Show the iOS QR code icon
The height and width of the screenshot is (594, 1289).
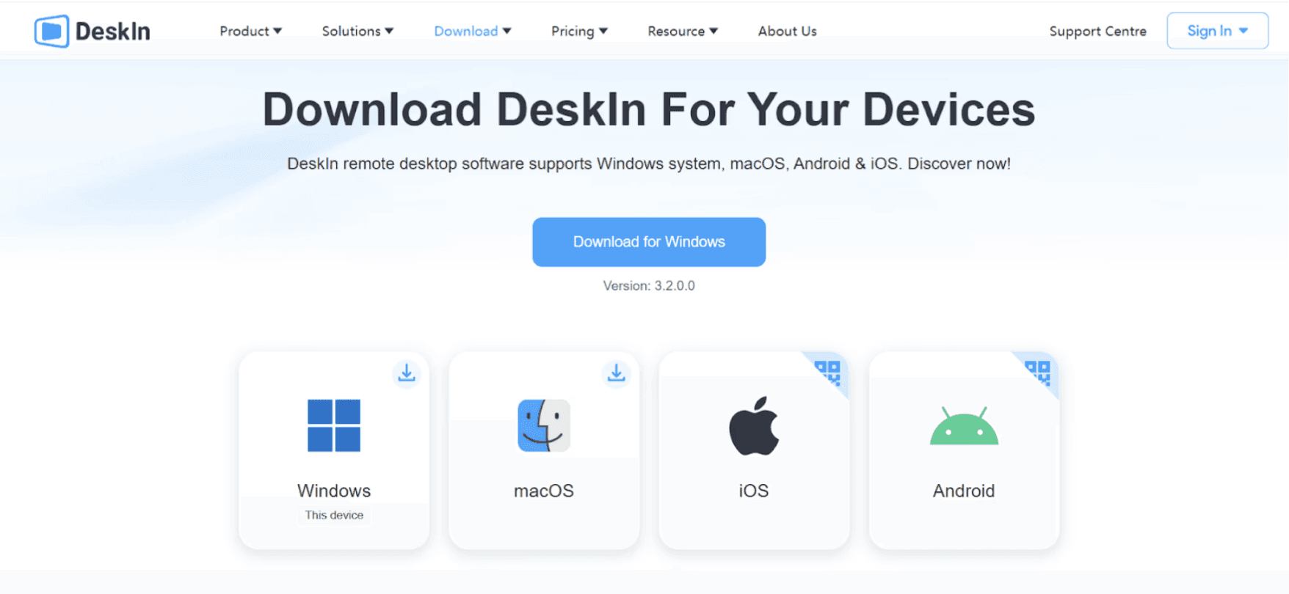[828, 372]
